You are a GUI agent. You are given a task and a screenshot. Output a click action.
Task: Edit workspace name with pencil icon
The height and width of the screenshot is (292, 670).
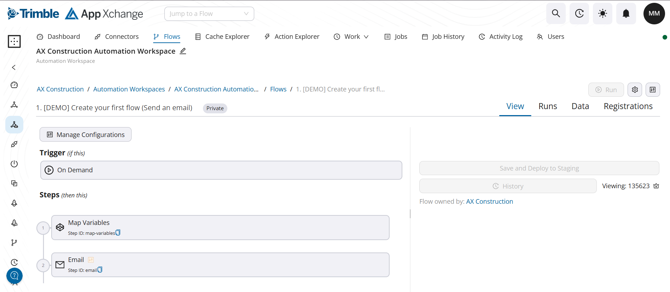[183, 51]
